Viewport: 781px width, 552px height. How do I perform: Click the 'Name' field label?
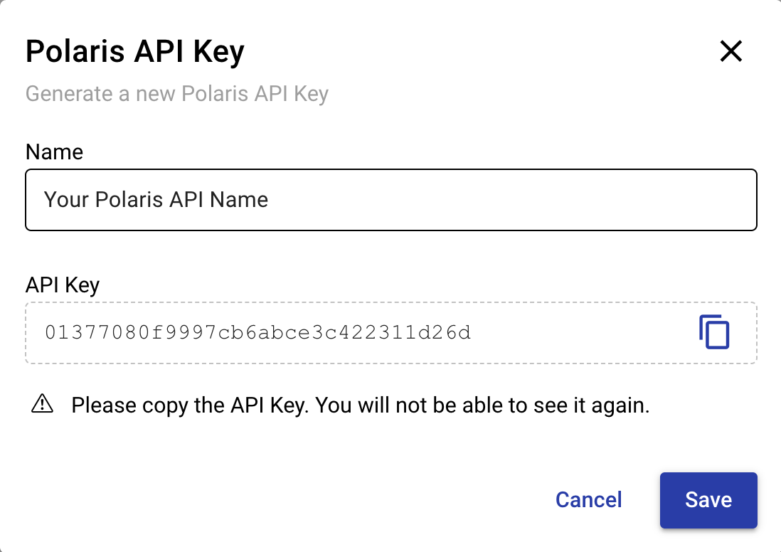pyautogui.click(x=54, y=152)
